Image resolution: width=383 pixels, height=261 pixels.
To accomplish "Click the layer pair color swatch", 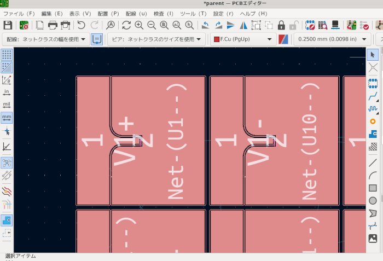I will click(283, 39).
